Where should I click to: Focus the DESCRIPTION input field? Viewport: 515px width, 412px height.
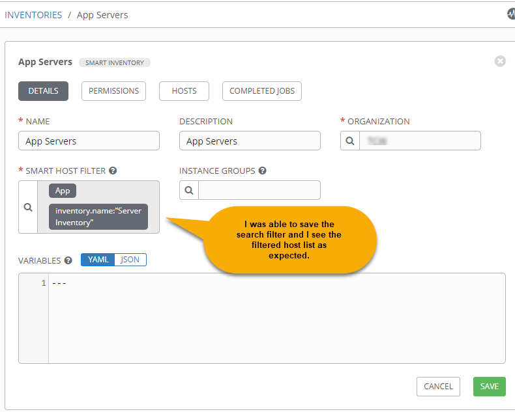point(250,141)
